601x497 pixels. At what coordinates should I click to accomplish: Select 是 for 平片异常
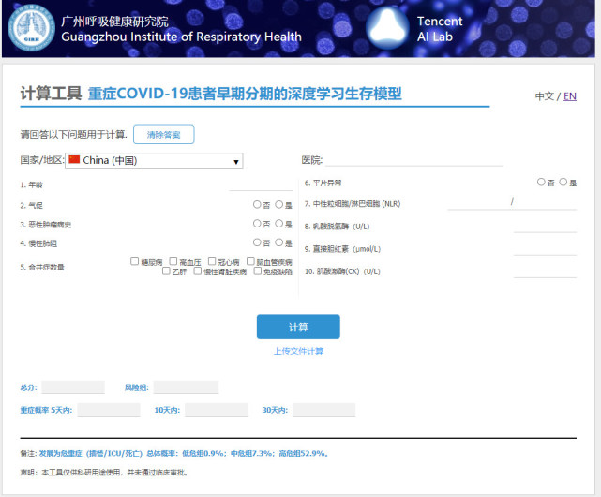563,182
